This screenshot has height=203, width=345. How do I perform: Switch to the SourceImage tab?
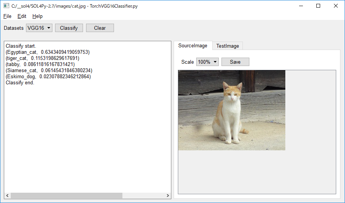coord(193,45)
